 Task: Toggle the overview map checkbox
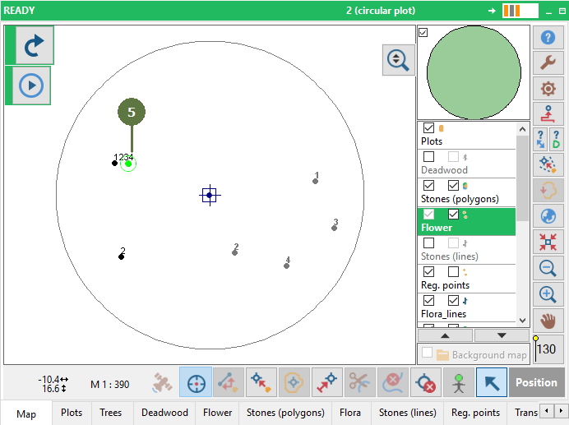point(423,33)
